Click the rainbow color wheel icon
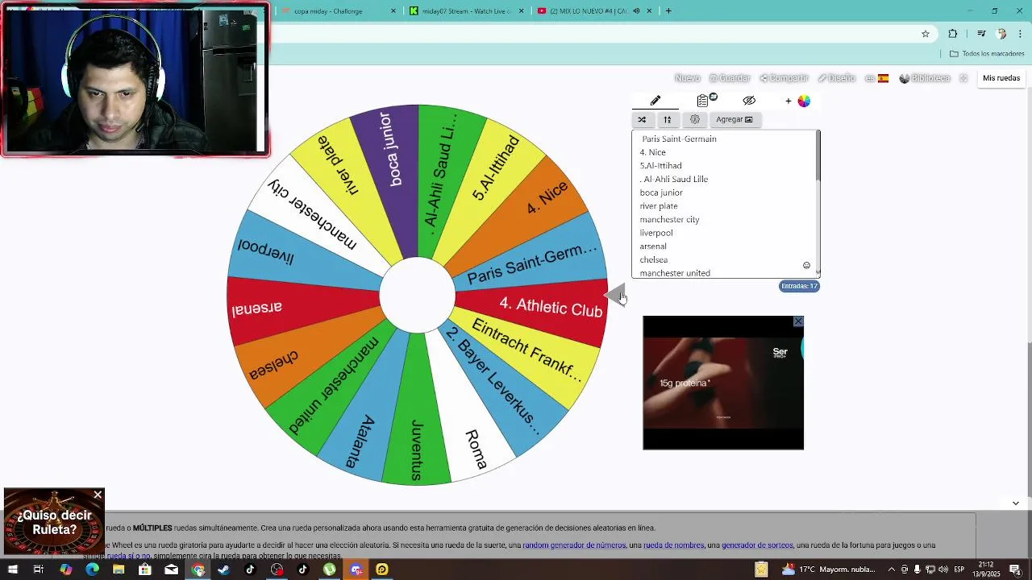This screenshot has height=580, width=1032. [x=804, y=101]
